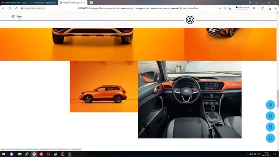
Task: Close the Volkswagen Taos tab
Action: coord(85,3)
